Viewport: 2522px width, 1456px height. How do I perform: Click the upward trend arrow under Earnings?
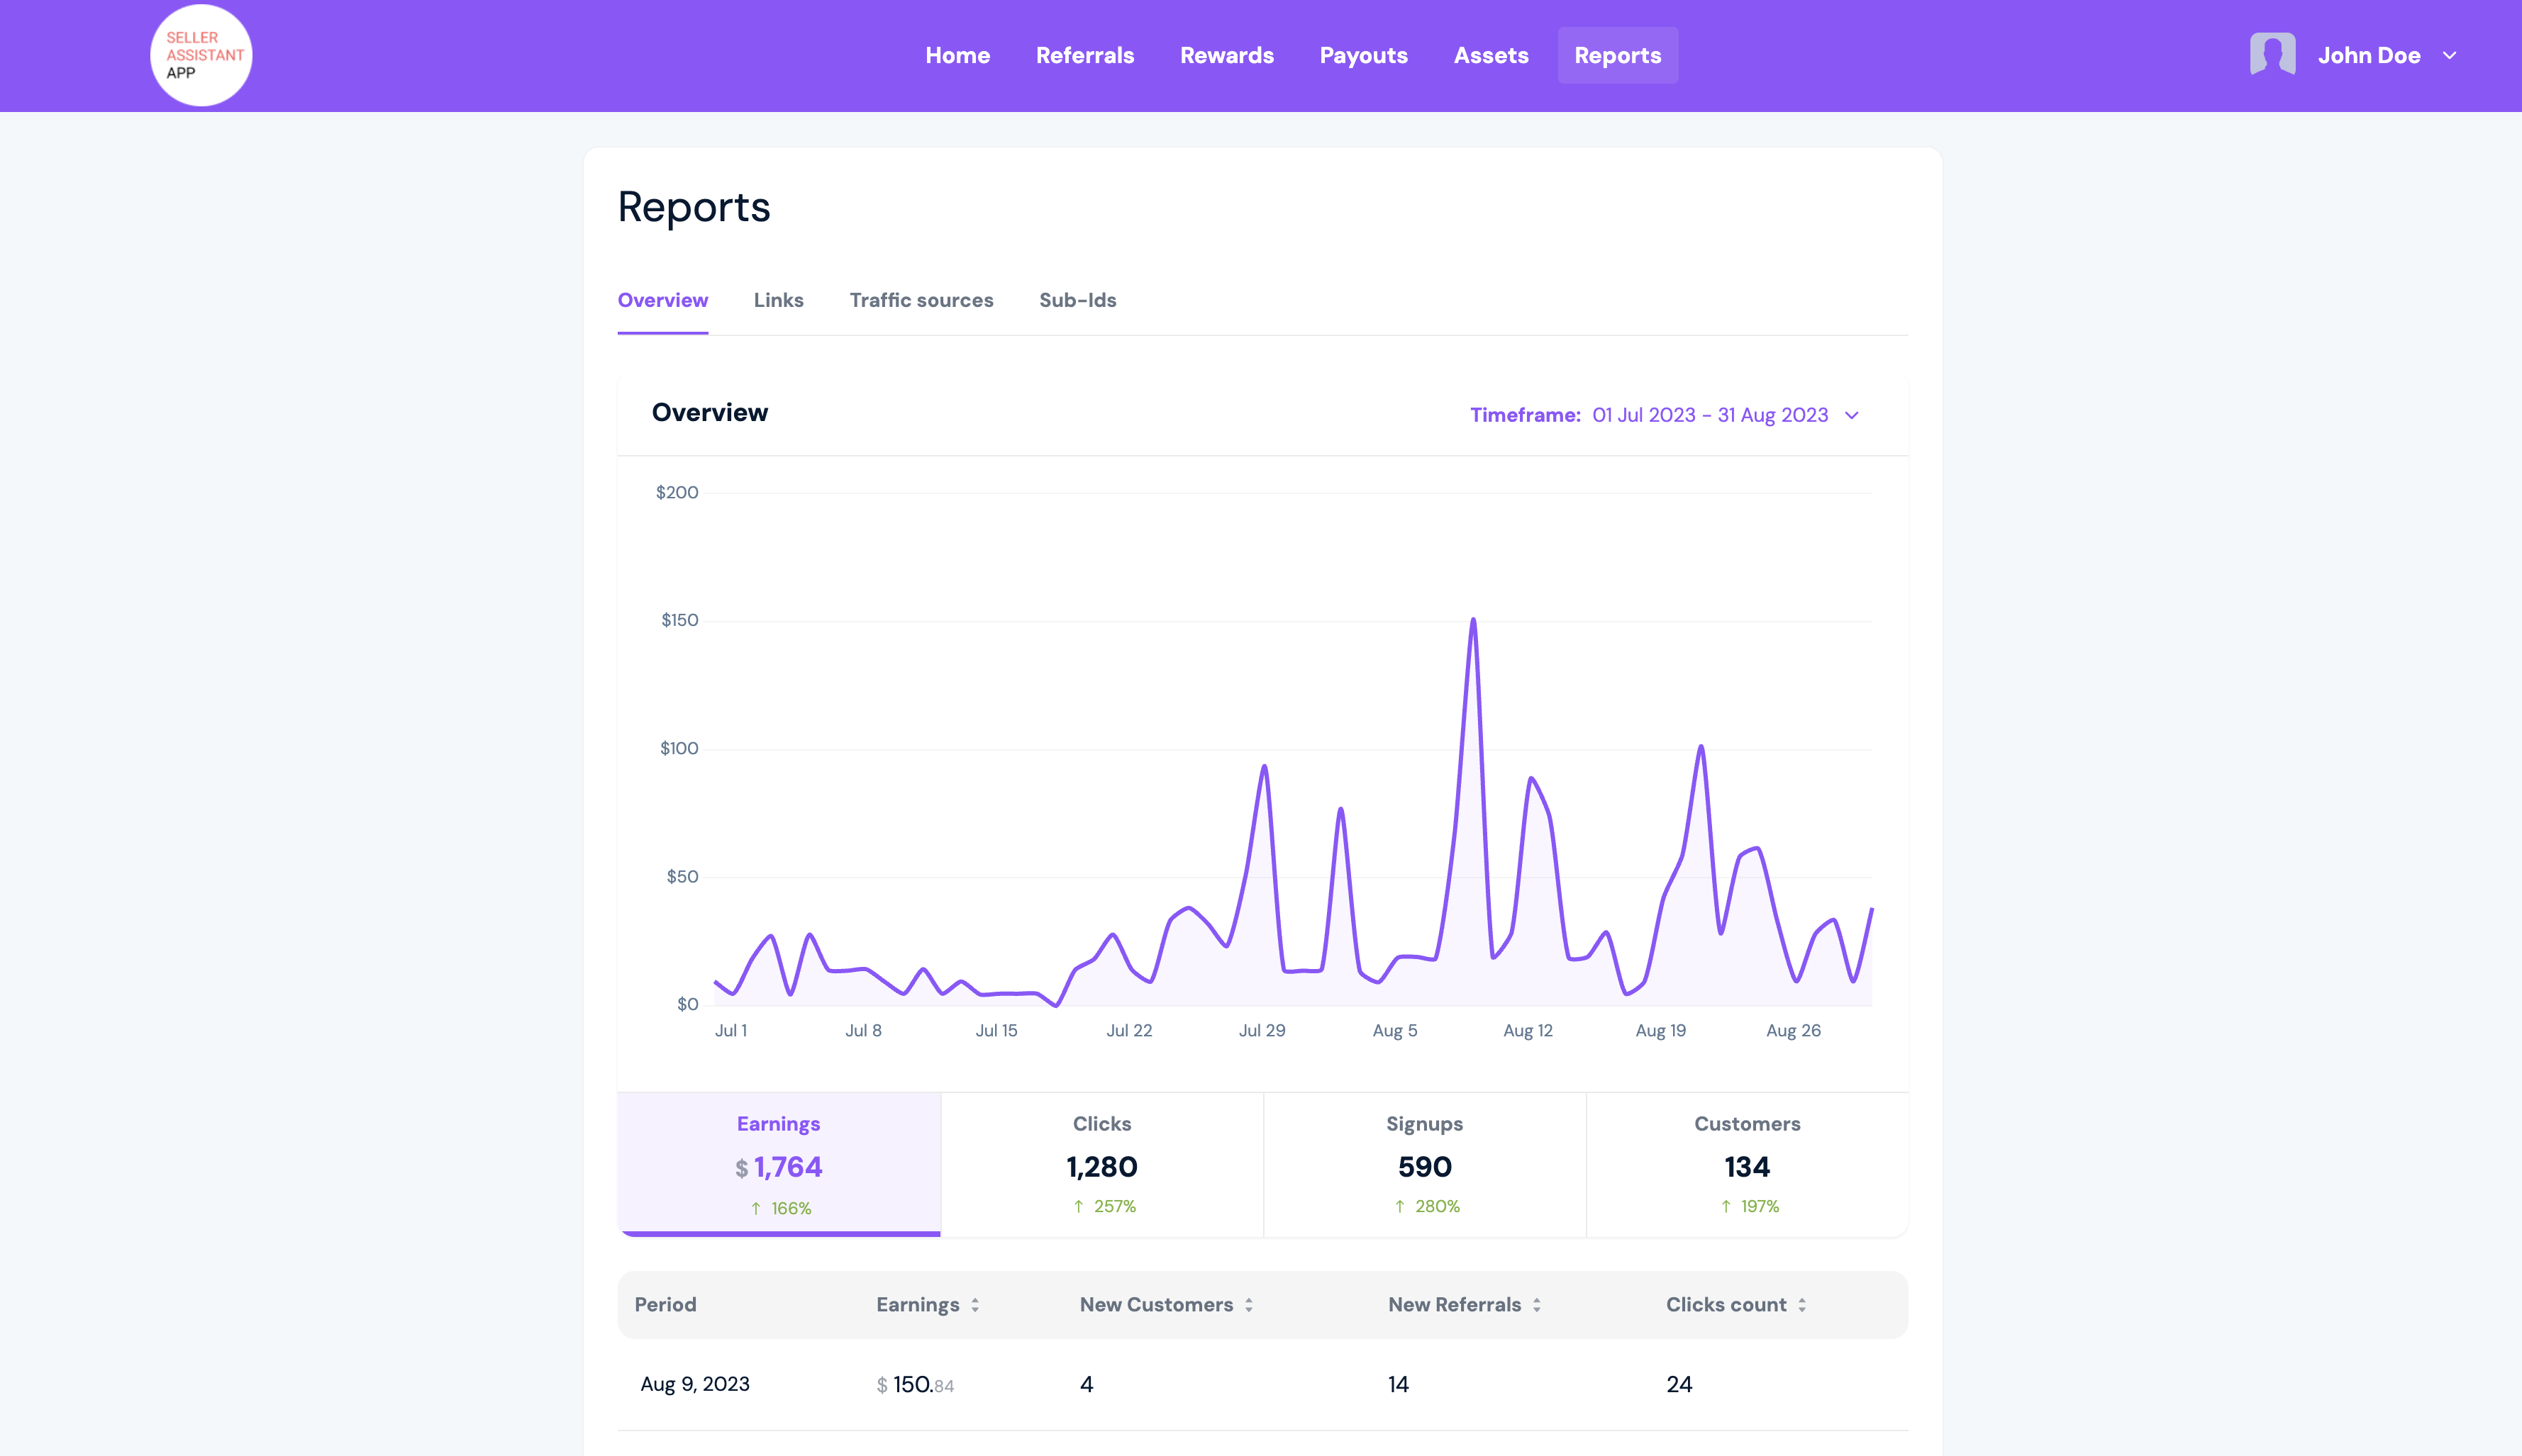[755, 1208]
